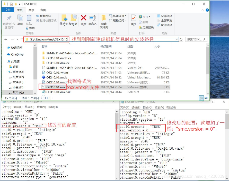Open the Move to (移动到) command
Viewport: 229px width, 181px height.
[64, 20]
